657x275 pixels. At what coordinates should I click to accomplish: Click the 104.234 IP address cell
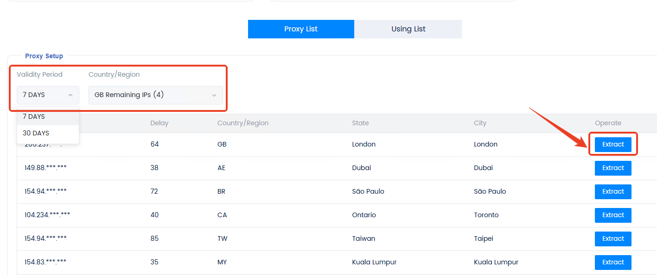point(47,215)
